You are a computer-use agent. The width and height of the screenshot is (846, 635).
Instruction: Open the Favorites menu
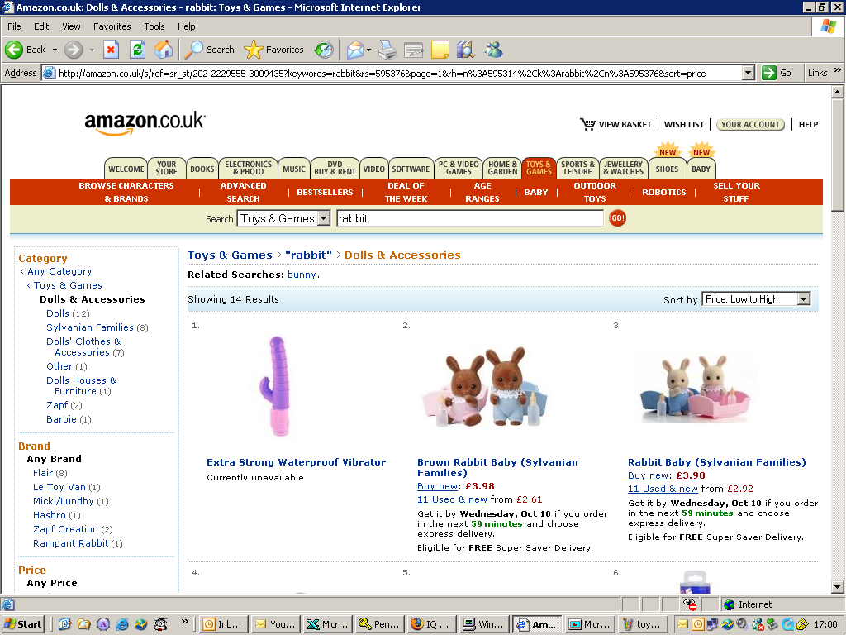coord(112,26)
